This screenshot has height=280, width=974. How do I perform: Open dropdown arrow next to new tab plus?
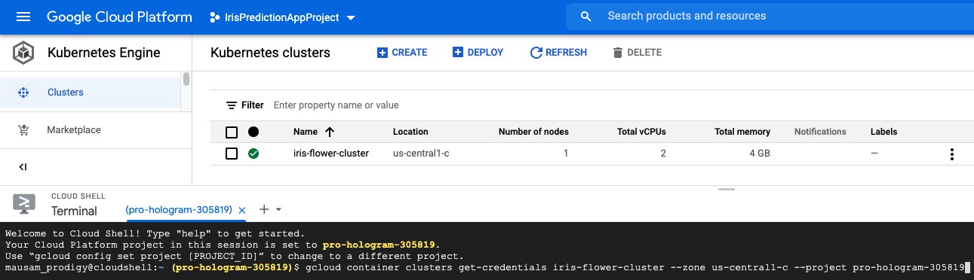(278, 210)
